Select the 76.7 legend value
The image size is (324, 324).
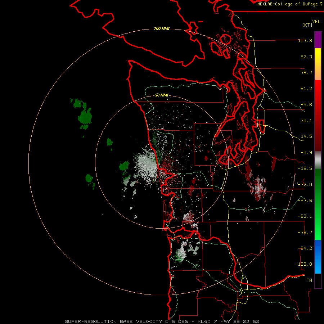[306, 72]
